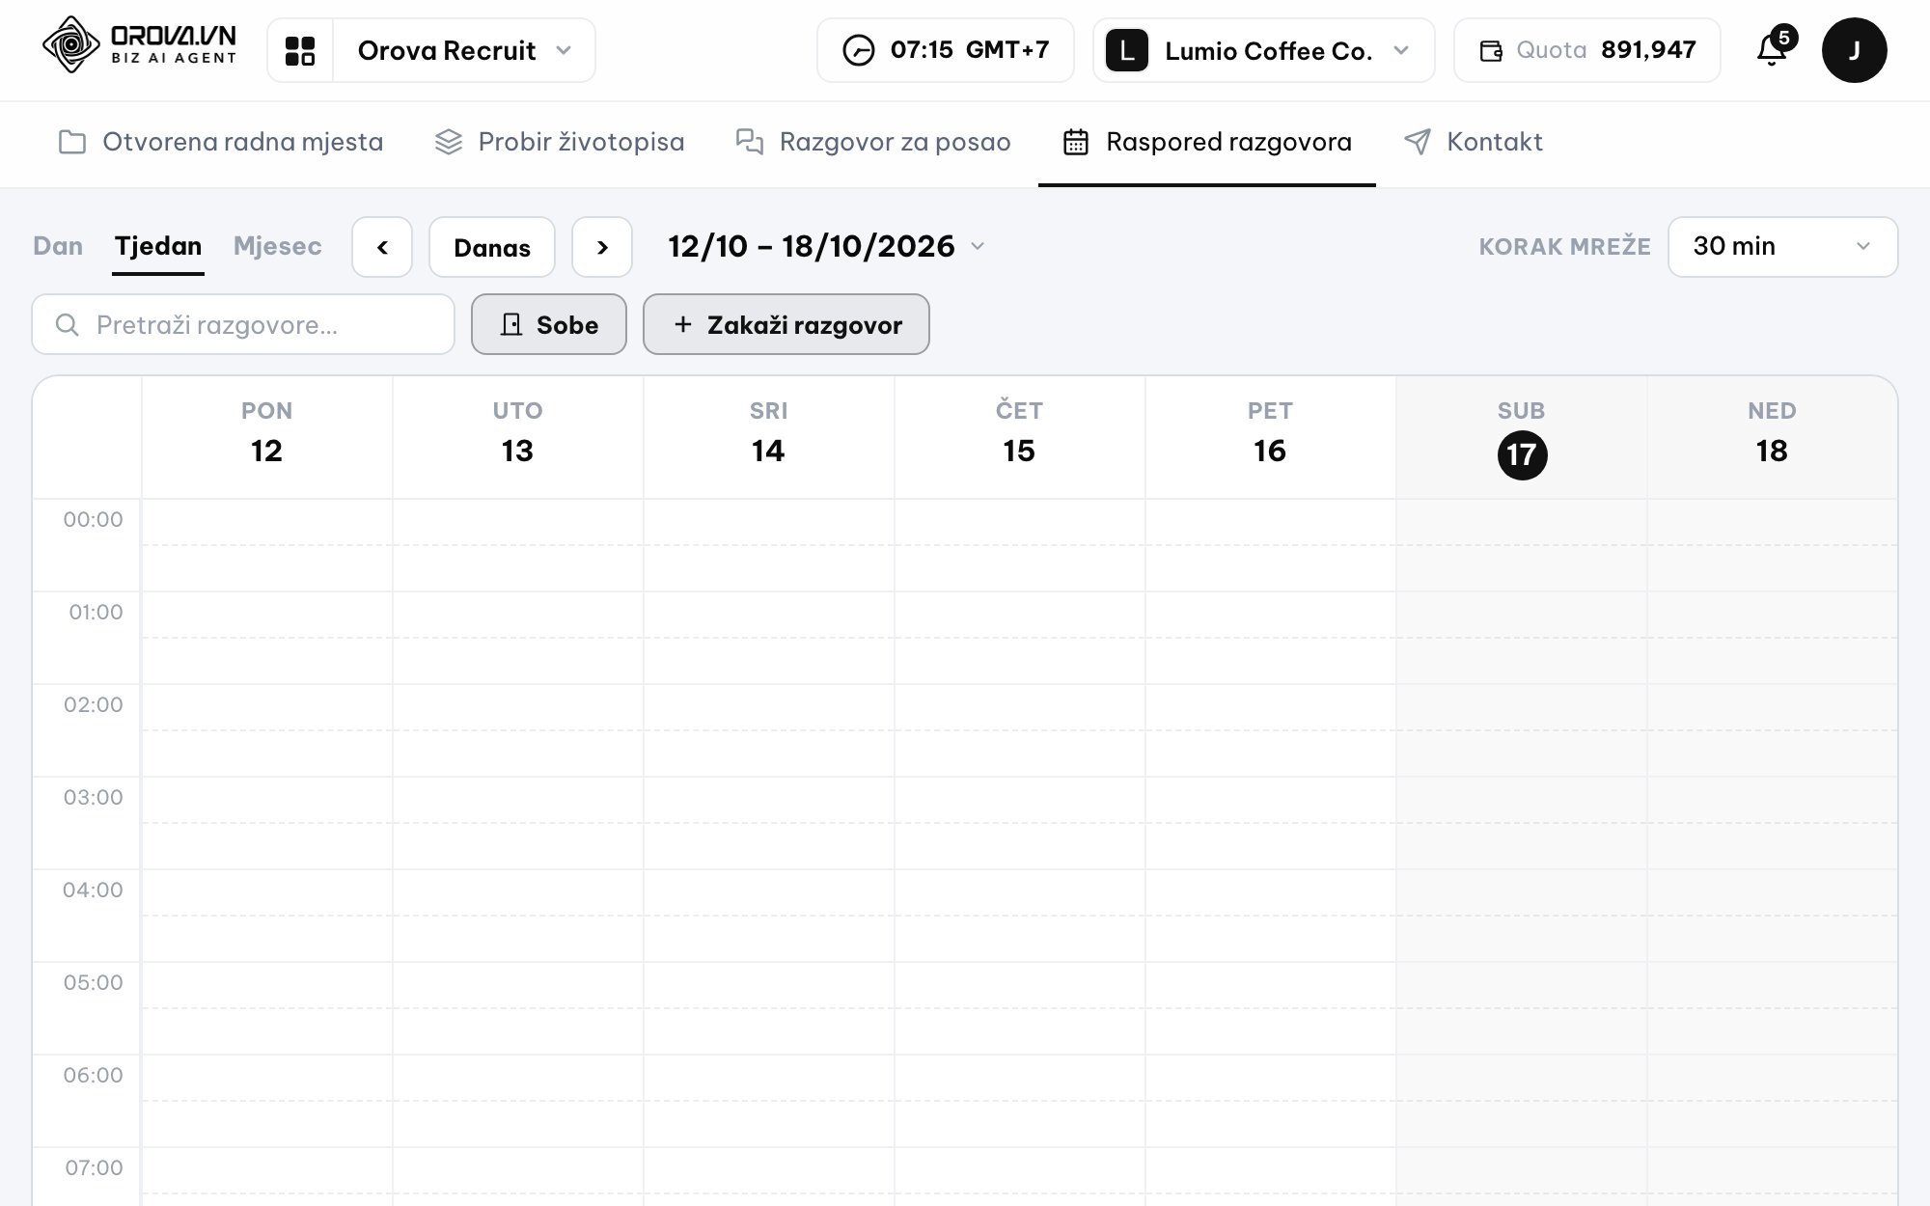This screenshot has height=1206, width=1930.
Task: Click the Danas button
Action: tap(492, 247)
